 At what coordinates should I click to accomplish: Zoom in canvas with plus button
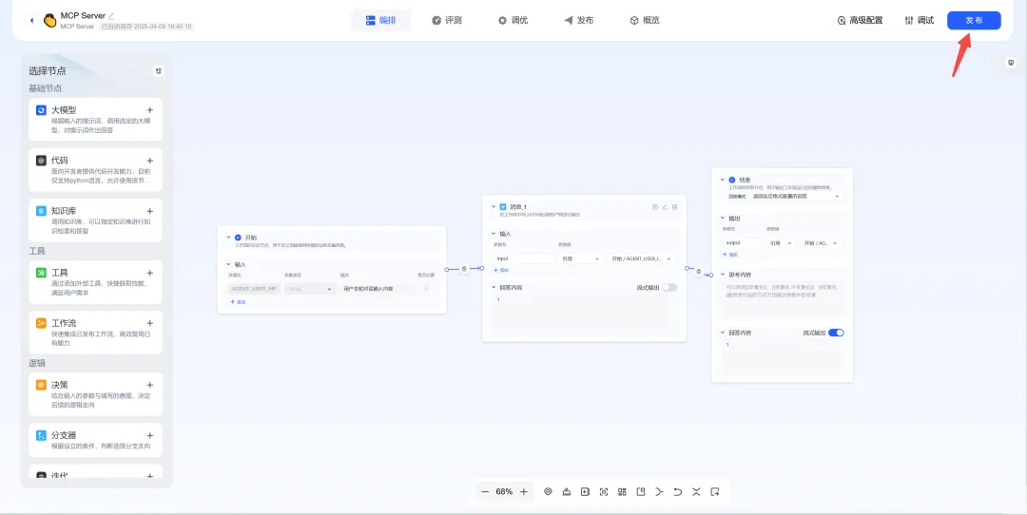point(523,491)
